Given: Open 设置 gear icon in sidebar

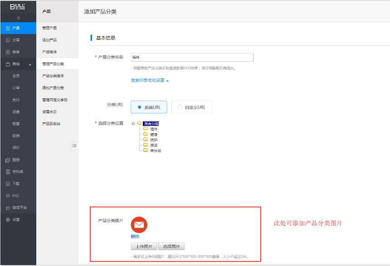Looking at the screenshot, I should pyautogui.click(x=8, y=220).
